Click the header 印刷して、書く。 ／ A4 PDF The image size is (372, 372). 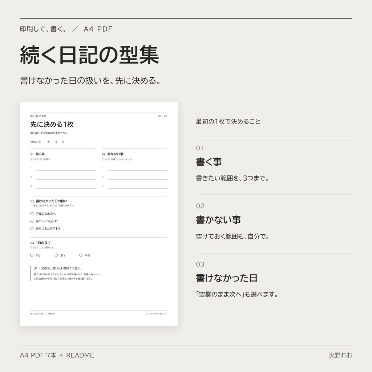66,29
